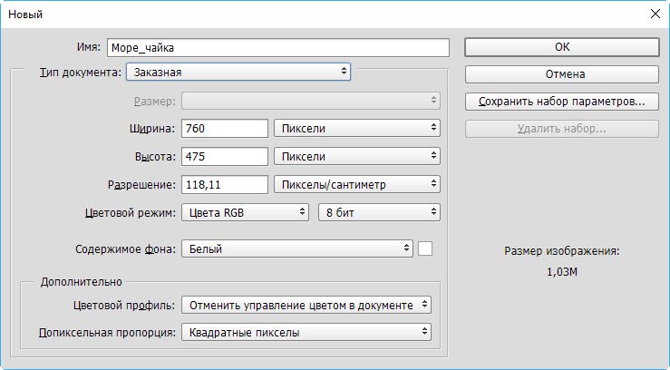Open the width units dropdown showing Пиксели
This screenshot has width=670, height=370.
[356, 128]
